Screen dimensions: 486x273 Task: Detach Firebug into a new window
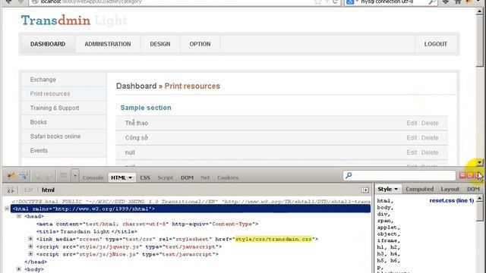click(470, 175)
